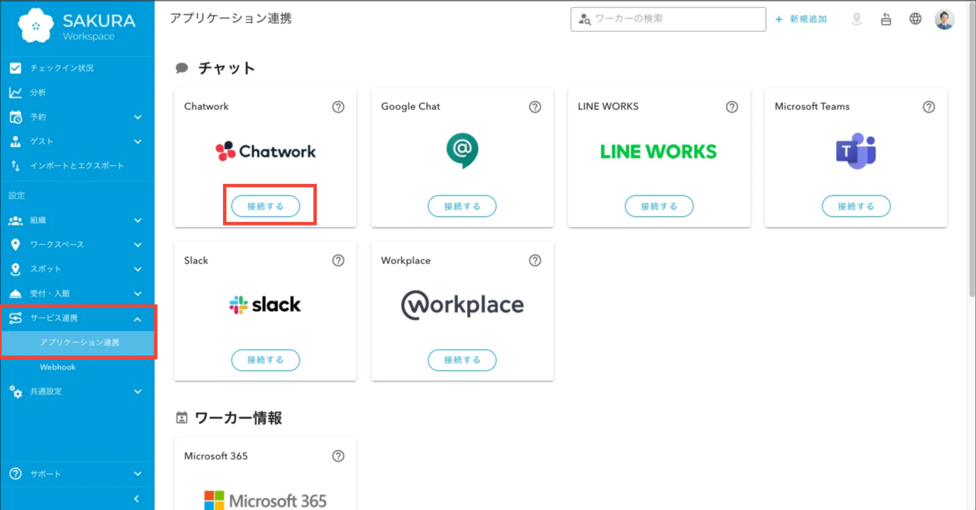The height and width of the screenshot is (510, 976).
Task: Click the 共通設定 gears icon
Action: pyautogui.click(x=15, y=392)
